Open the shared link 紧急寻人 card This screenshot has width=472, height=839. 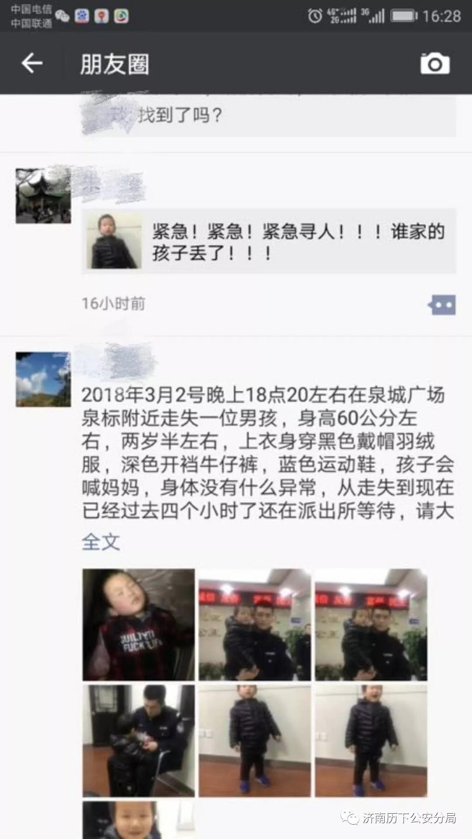(269, 241)
